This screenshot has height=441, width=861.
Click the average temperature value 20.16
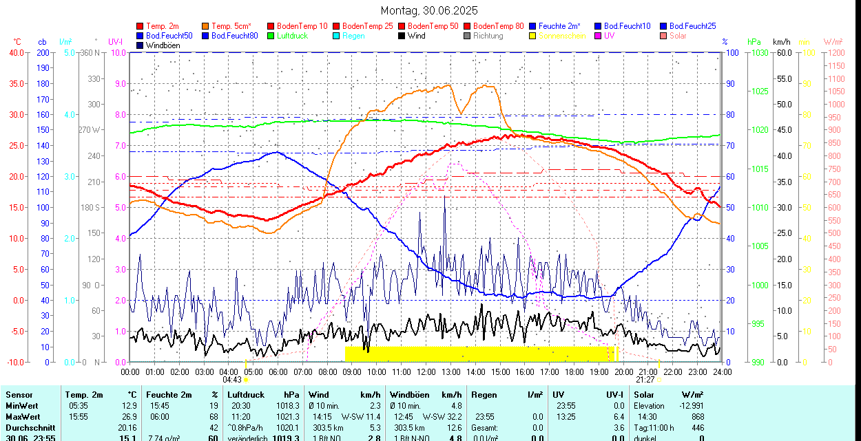(x=127, y=428)
